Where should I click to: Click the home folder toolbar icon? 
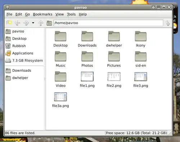click(x=49, y=23)
